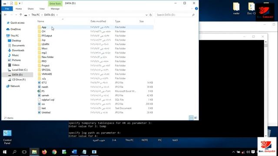Select the App folder icon
The height and width of the screenshot is (156, 278).
click(39, 27)
